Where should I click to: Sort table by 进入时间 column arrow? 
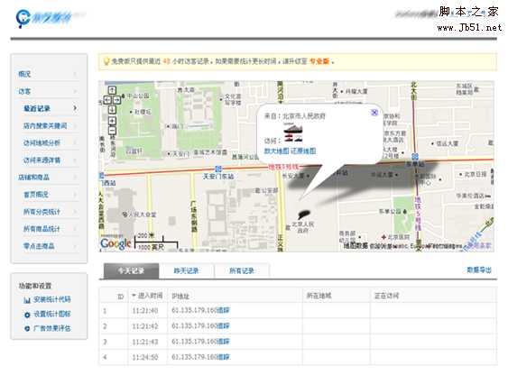click(134, 296)
